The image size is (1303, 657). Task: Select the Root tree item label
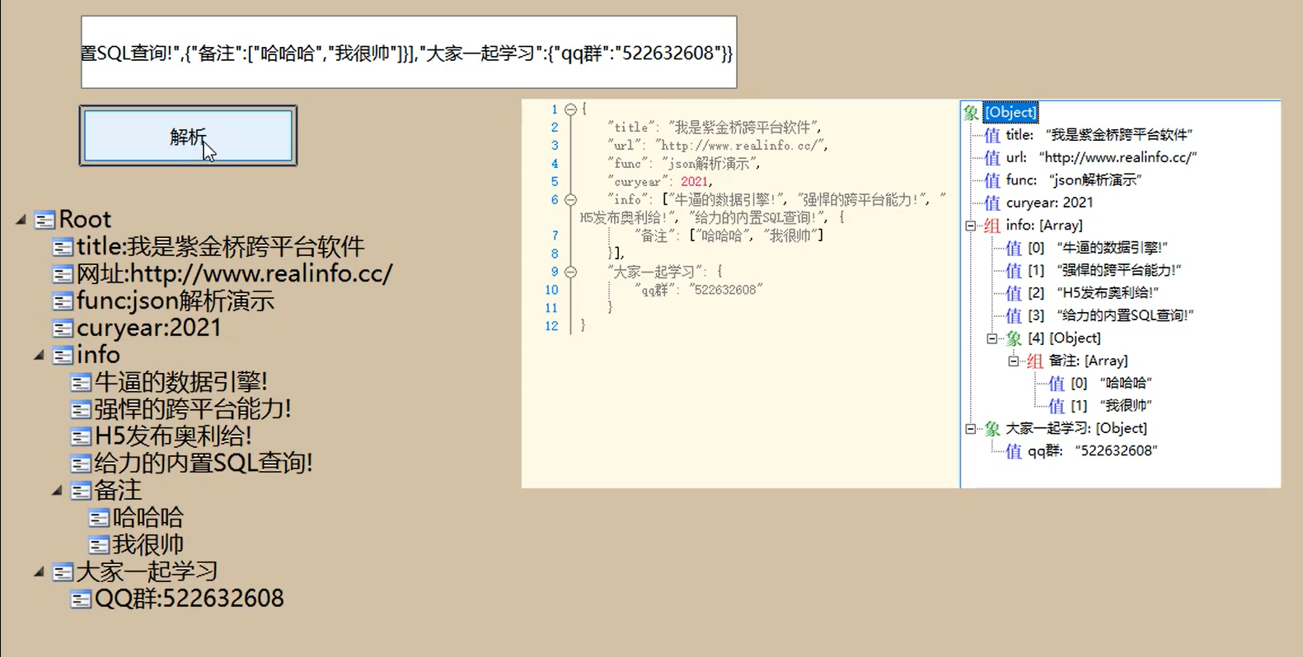tap(85, 220)
